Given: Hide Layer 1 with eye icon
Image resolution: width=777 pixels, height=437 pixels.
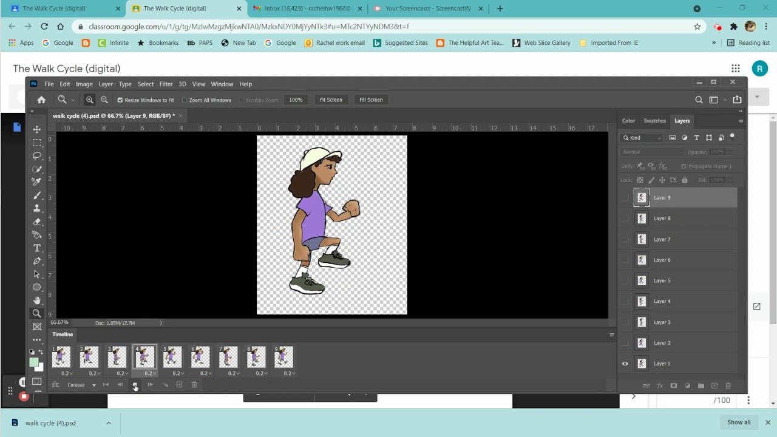Looking at the screenshot, I should coord(625,364).
